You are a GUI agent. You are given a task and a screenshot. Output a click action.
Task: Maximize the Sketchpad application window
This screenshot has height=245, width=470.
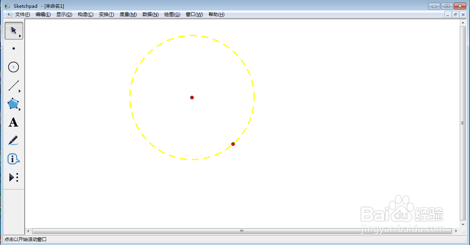(x=447, y=6)
